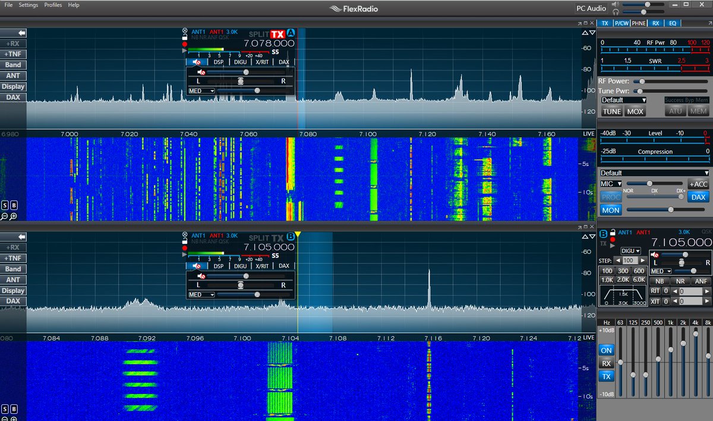Open the TX profile Default dropdown
713x421 pixels.
623,100
